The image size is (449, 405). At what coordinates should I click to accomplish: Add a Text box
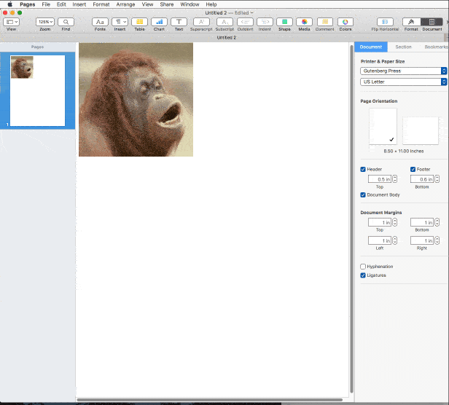pyautogui.click(x=179, y=22)
